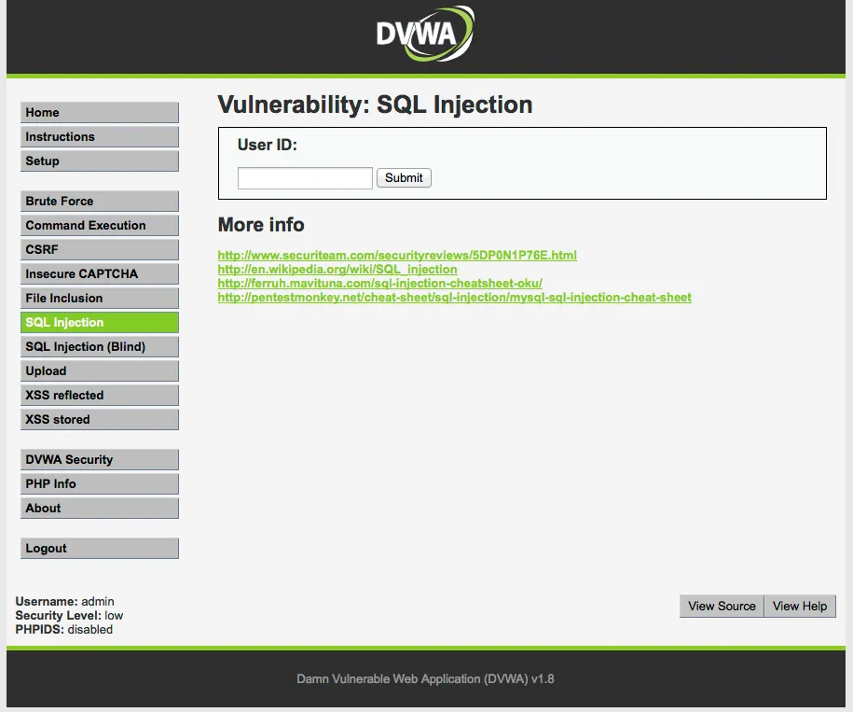This screenshot has height=712, width=853.
Task: Open the SQL_injection Wikipedia link
Action: (x=337, y=269)
